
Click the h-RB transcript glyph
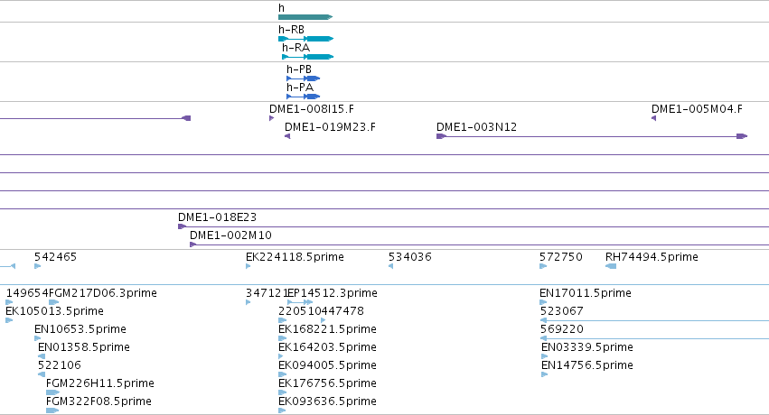[305, 39]
